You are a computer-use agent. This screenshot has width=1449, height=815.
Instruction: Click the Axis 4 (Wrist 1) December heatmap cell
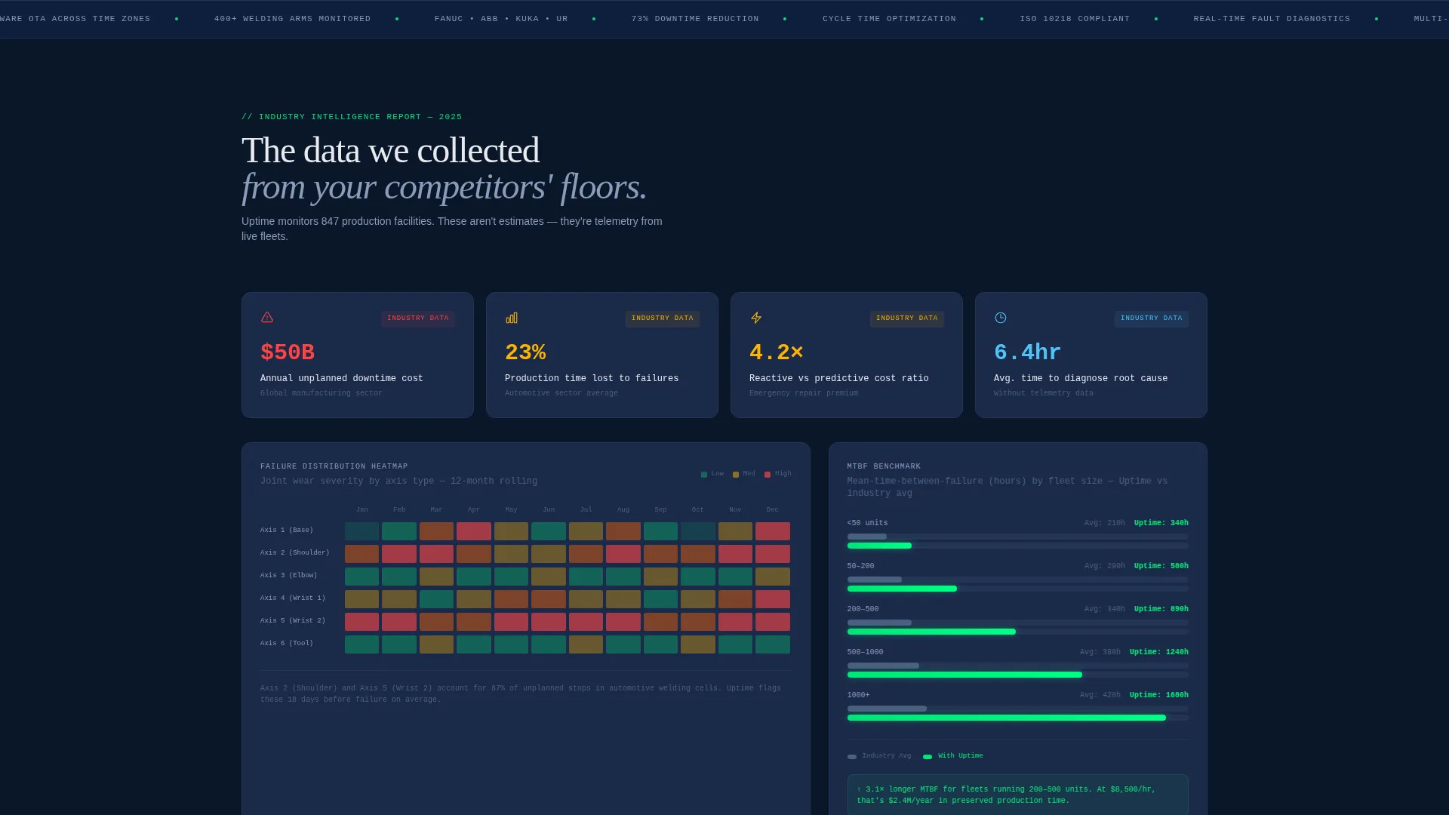tap(773, 599)
